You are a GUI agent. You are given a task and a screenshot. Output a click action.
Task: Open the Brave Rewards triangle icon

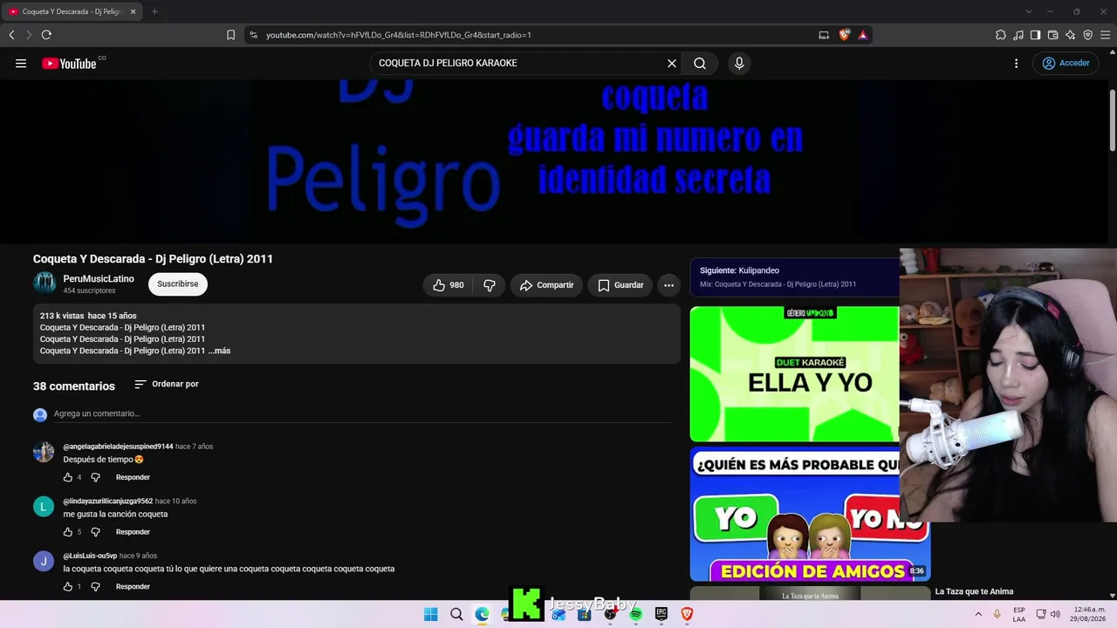(x=862, y=35)
